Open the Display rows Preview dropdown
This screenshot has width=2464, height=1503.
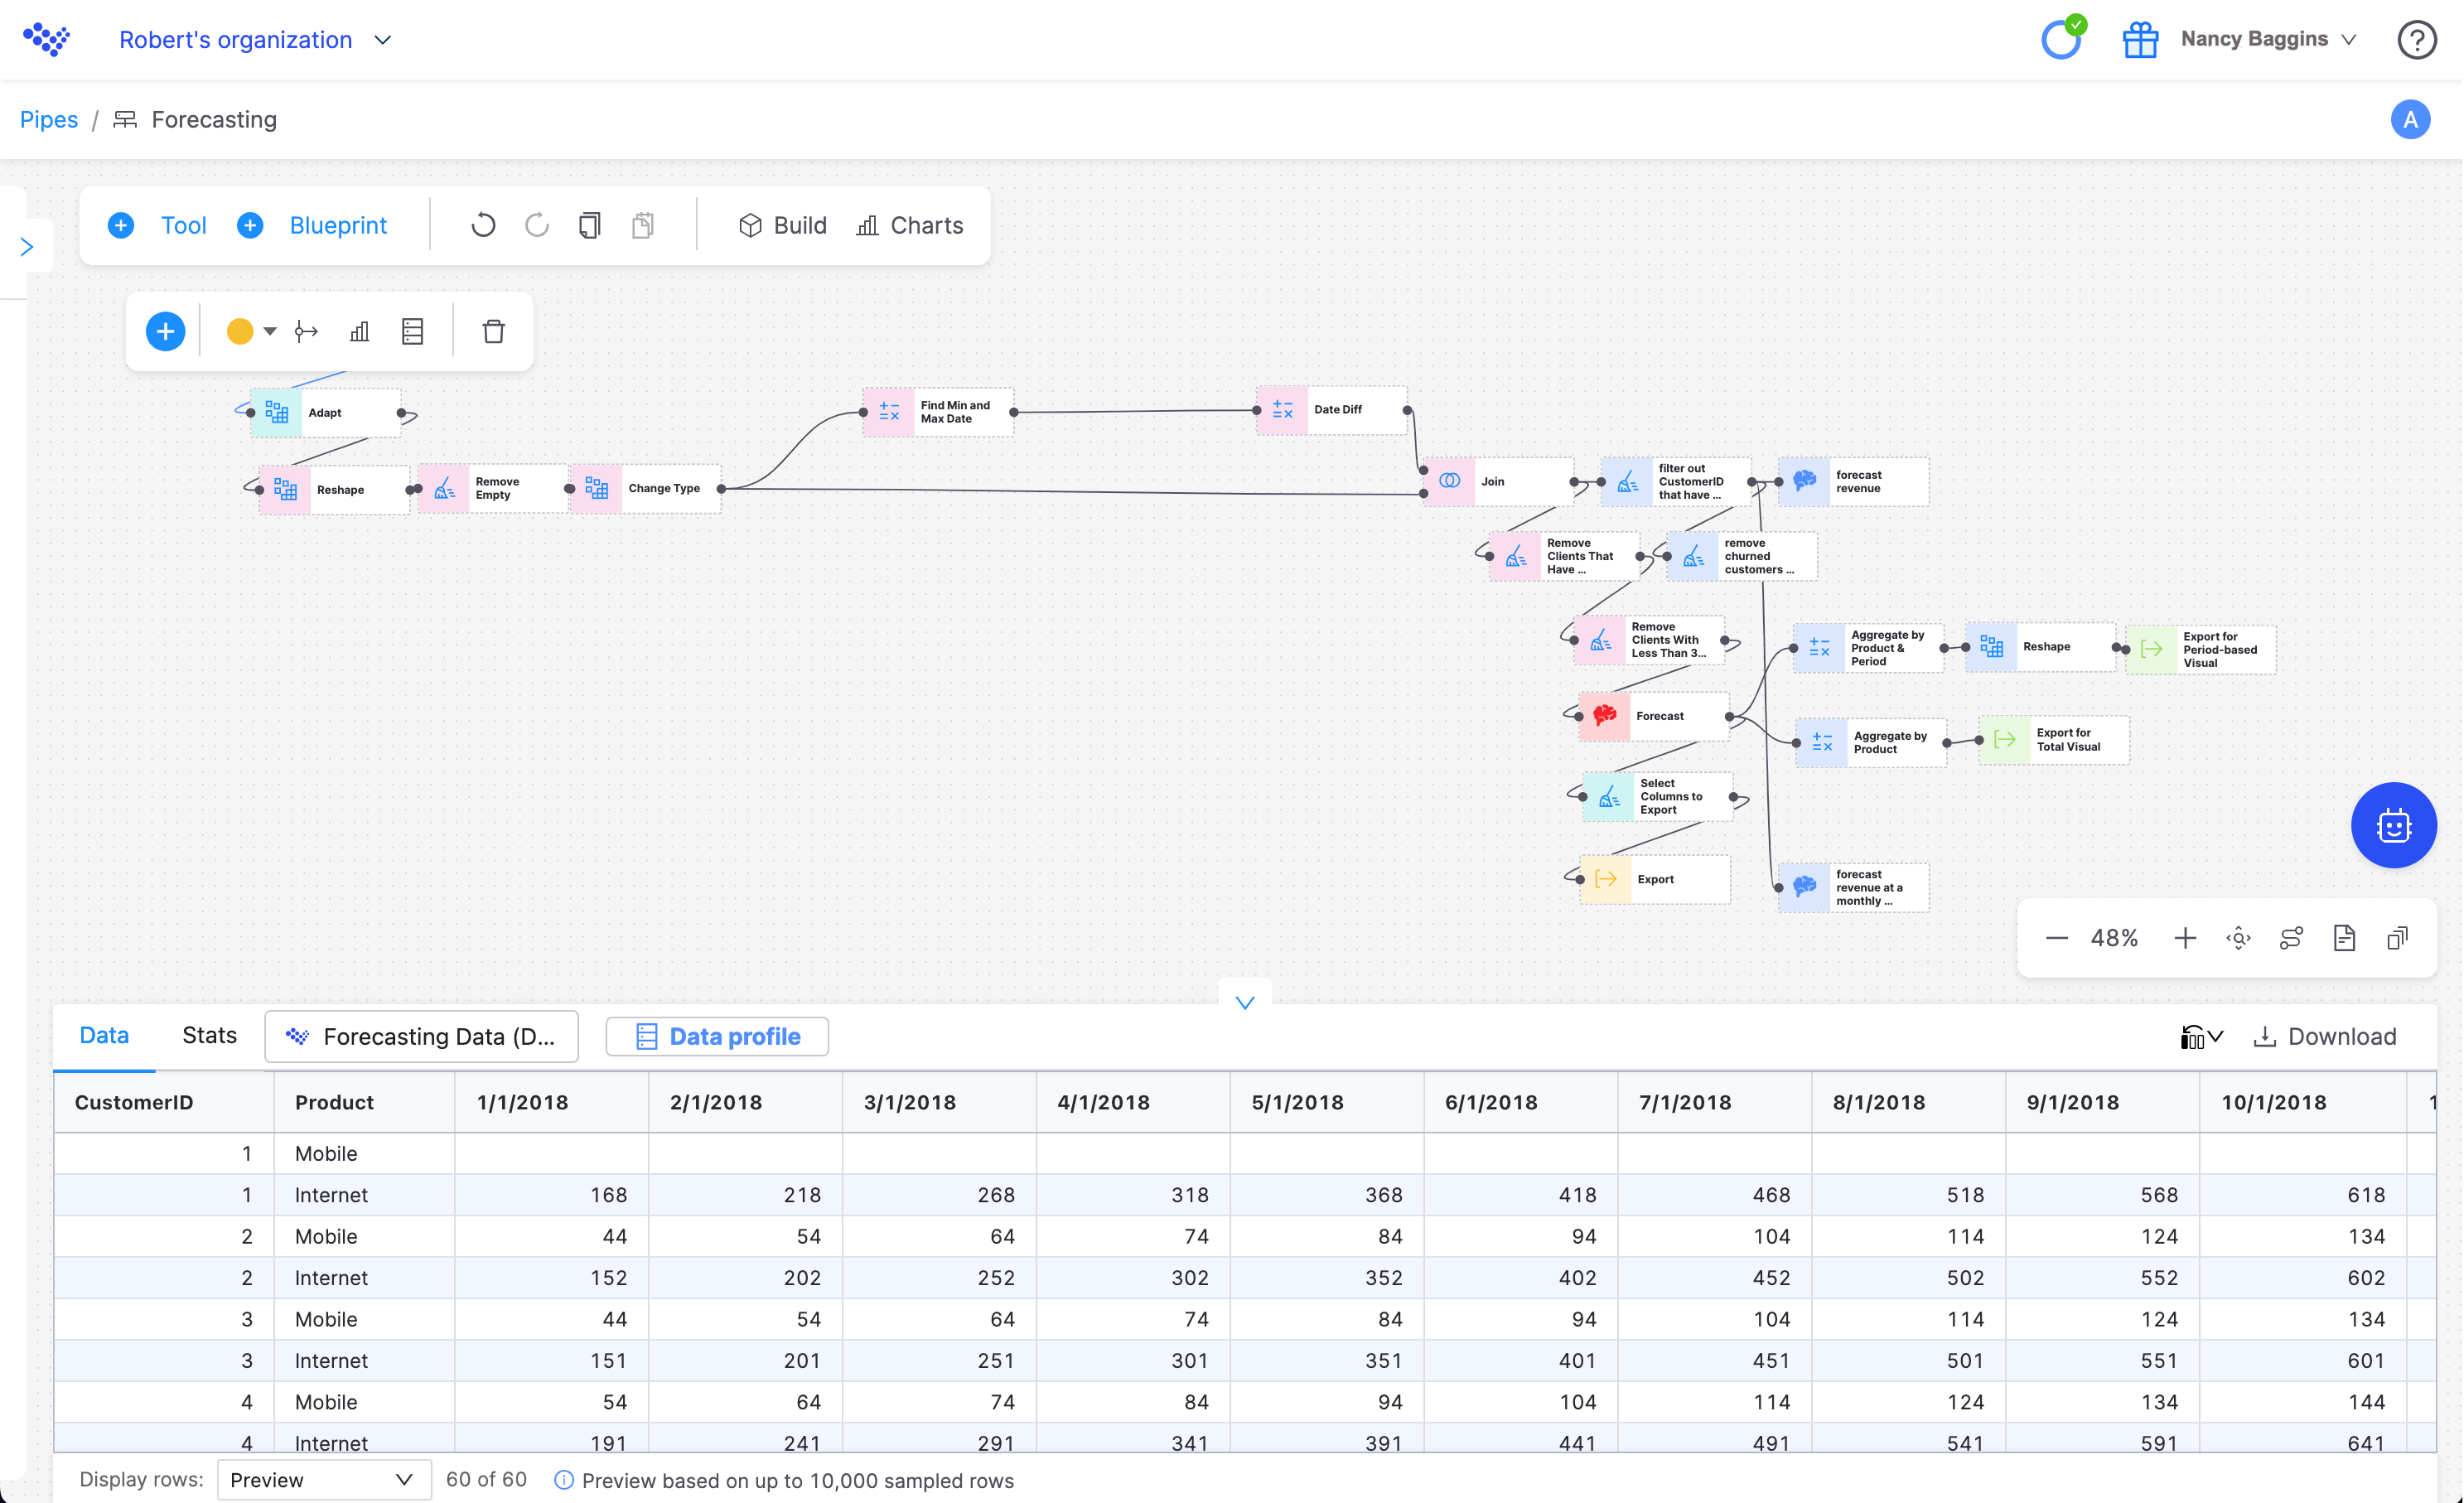[x=323, y=1480]
